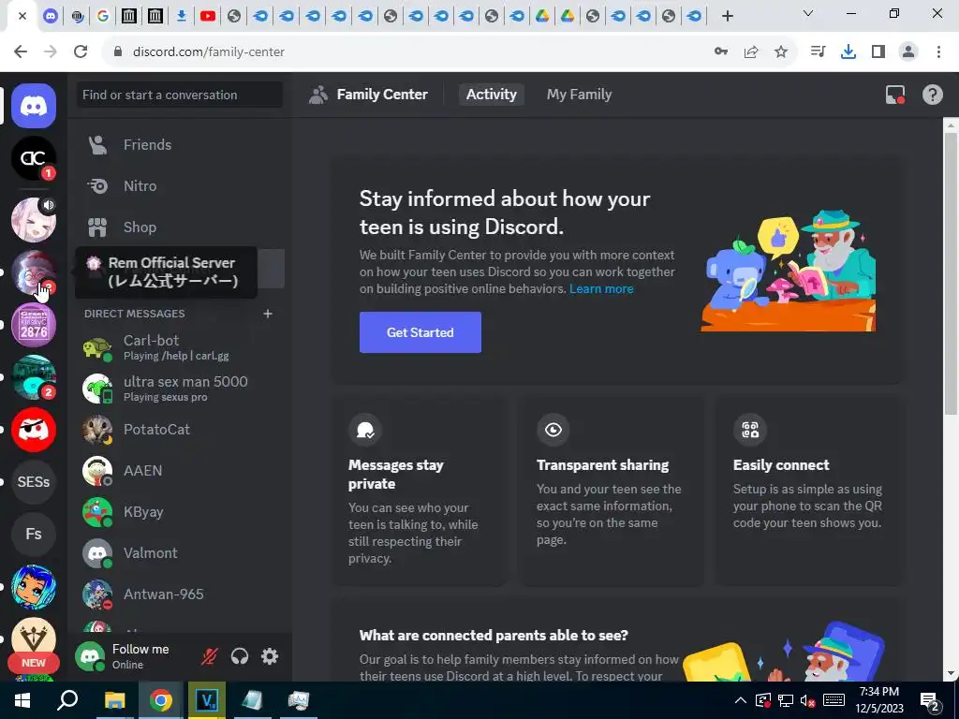Switch to the YouTube browser tab

pyautogui.click(x=208, y=16)
